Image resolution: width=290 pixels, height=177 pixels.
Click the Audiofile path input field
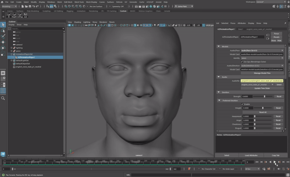pos(262,81)
